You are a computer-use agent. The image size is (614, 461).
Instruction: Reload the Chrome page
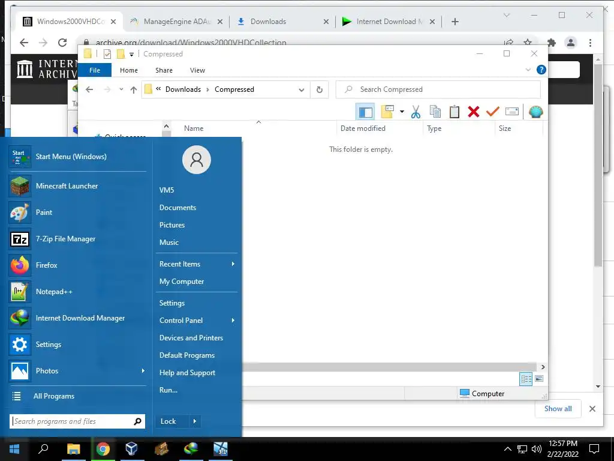62,43
